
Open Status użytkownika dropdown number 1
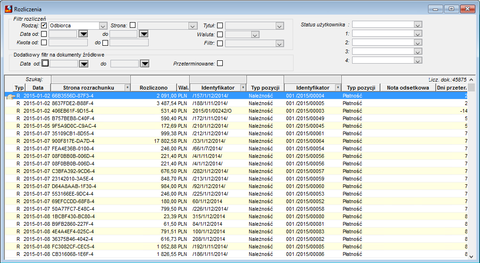point(418,33)
